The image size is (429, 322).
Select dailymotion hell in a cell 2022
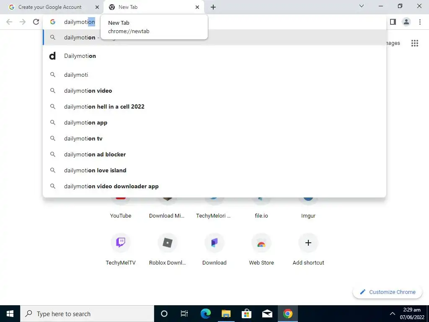point(214,106)
